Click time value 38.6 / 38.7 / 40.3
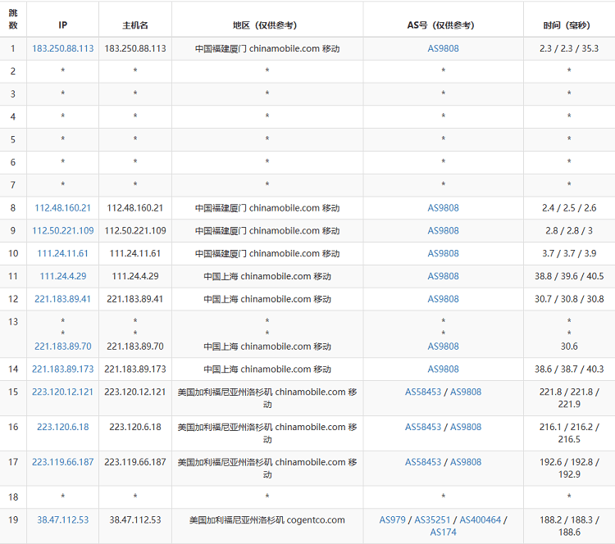 click(569, 369)
